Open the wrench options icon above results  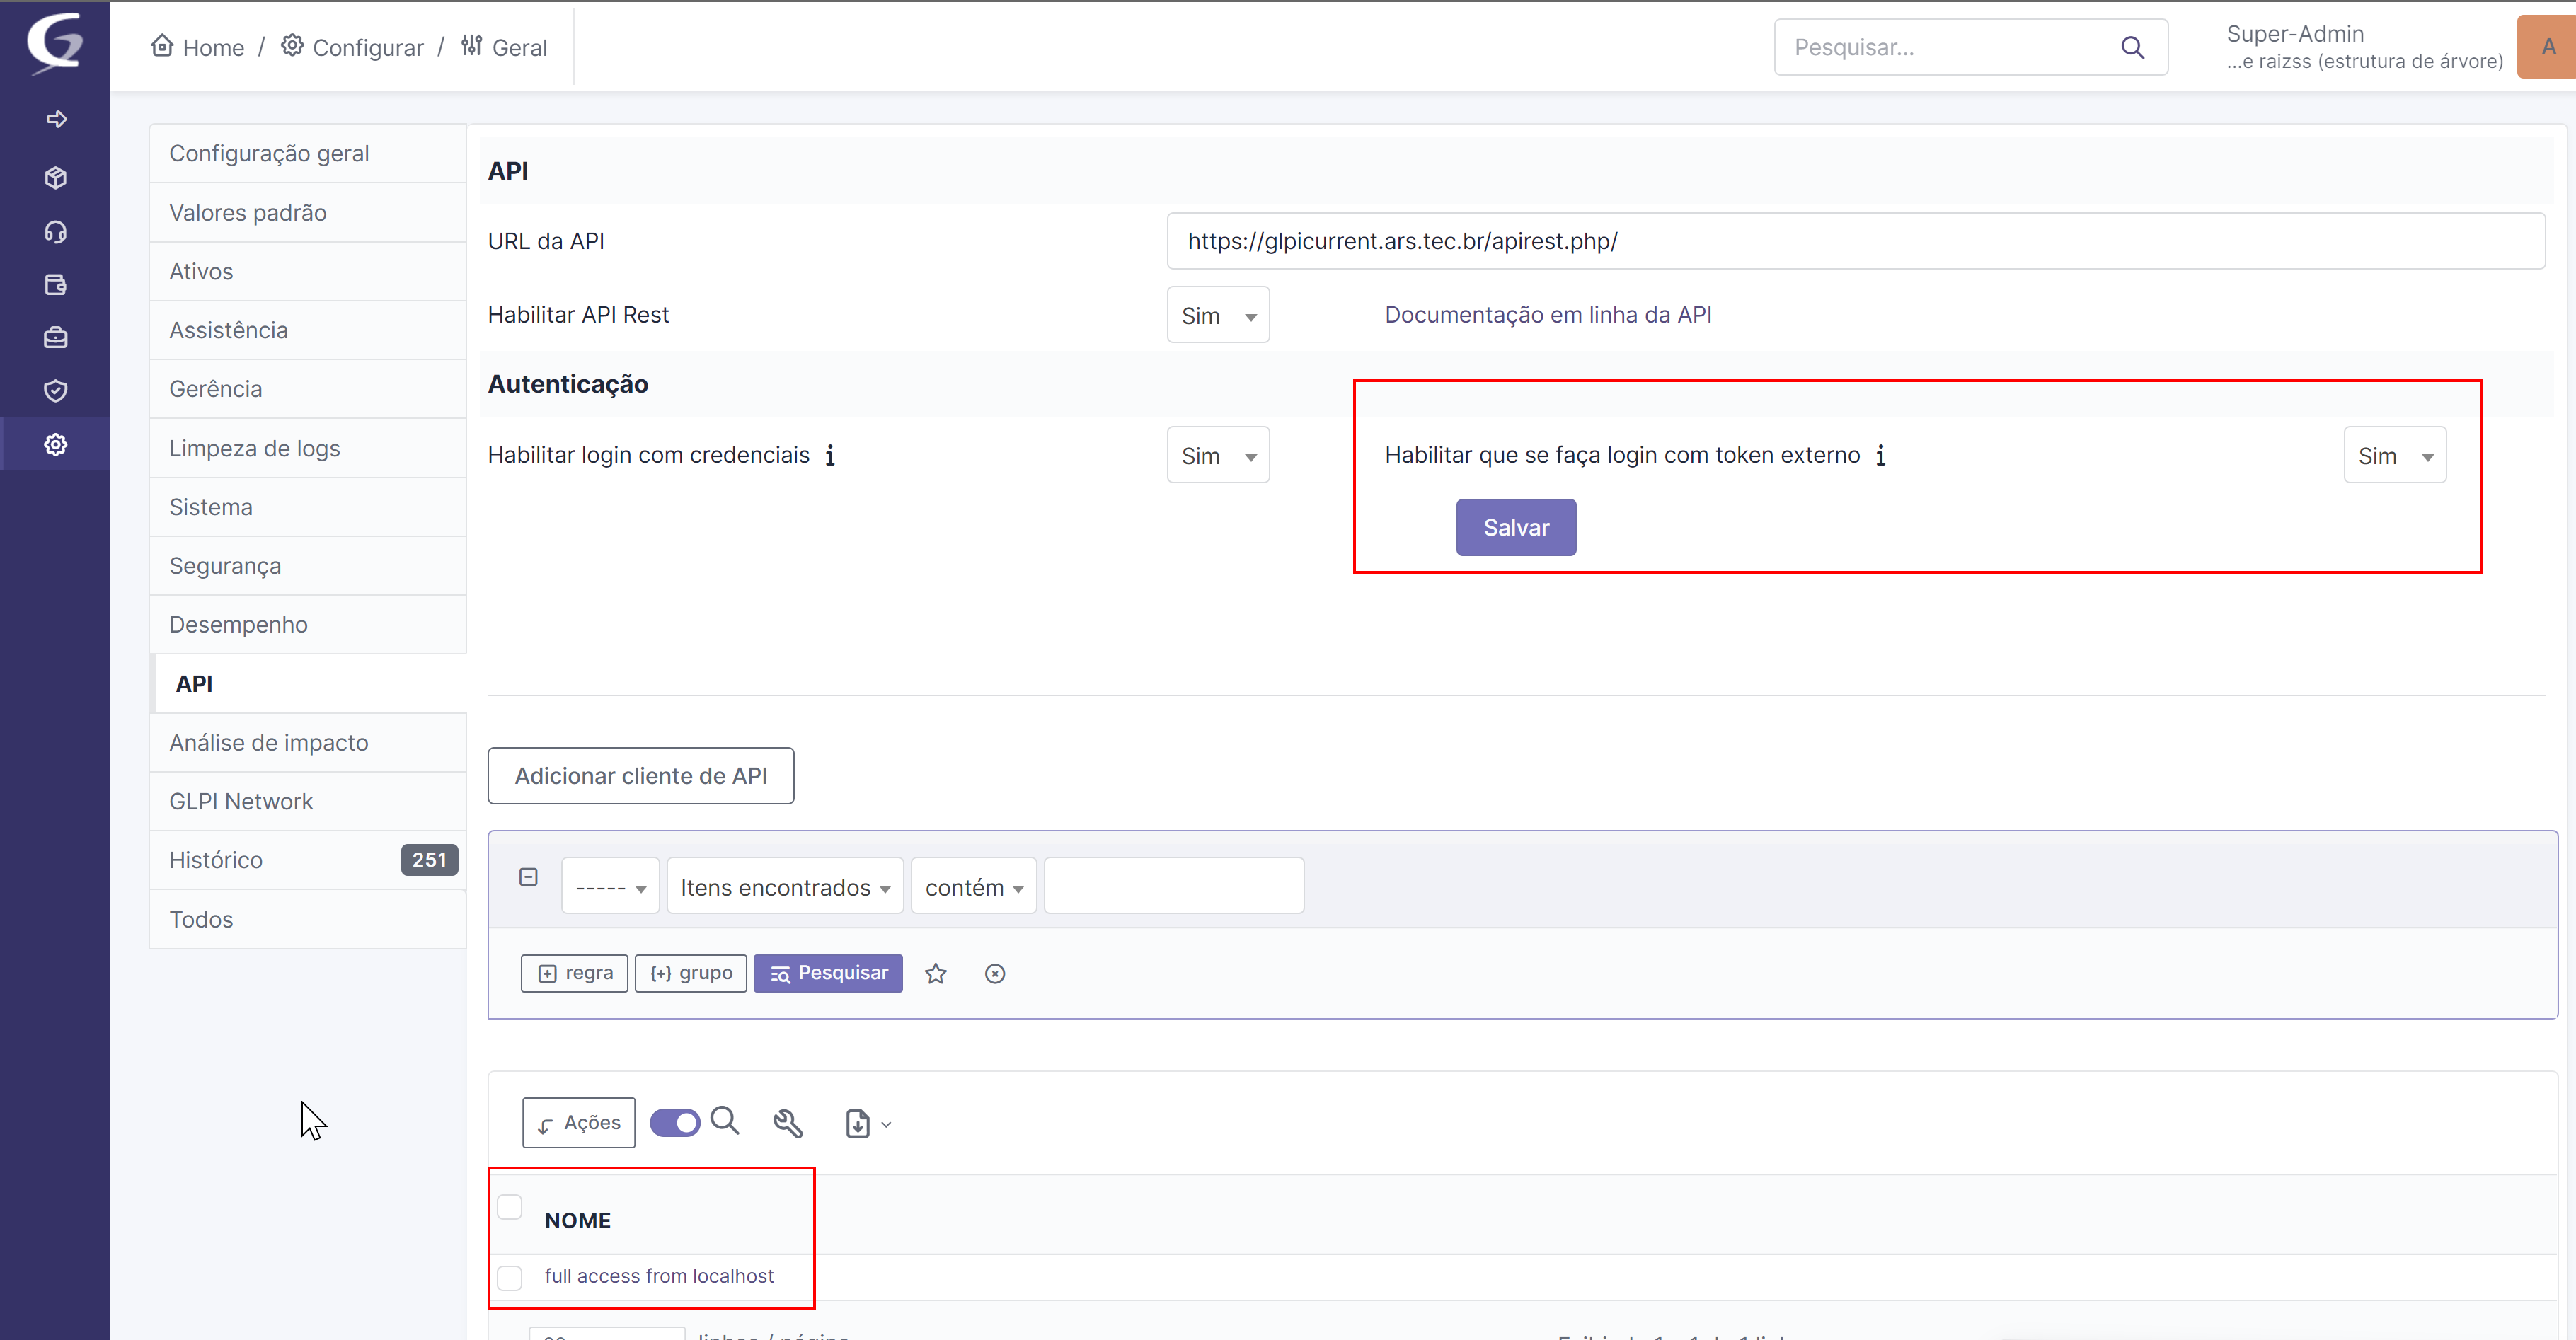point(788,1123)
